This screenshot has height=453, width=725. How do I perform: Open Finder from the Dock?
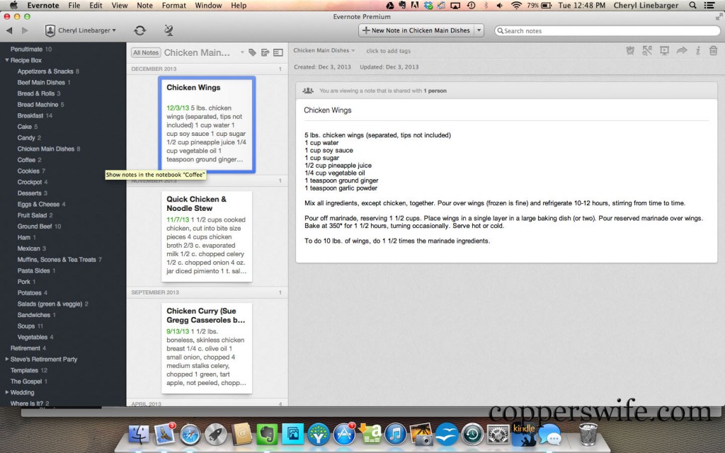[x=138, y=435]
